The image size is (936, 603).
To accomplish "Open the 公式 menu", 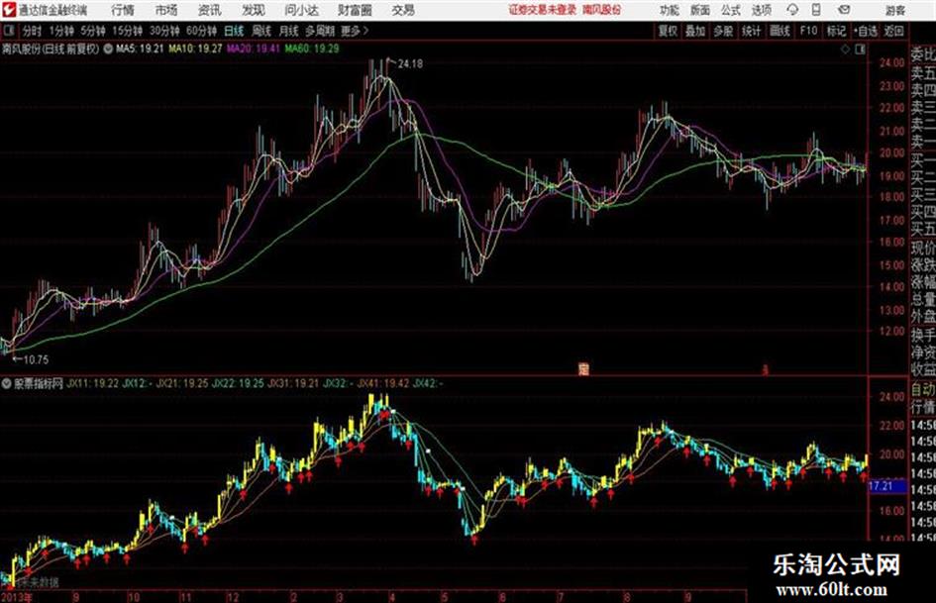I will (731, 10).
